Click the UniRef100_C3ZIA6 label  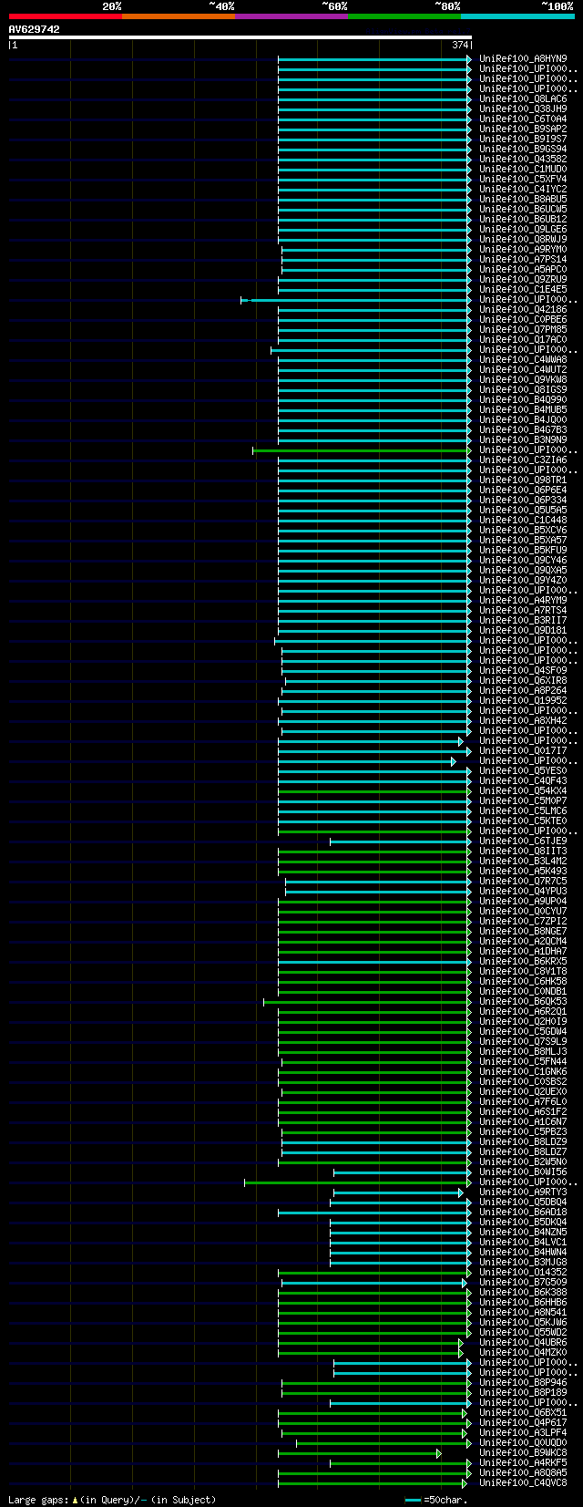click(x=523, y=460)
